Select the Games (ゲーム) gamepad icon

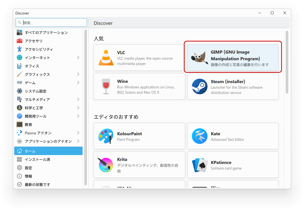20,83
